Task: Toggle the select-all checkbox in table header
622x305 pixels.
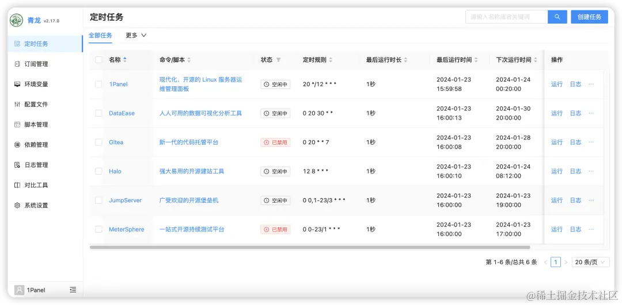Action: click(x=98, y=60)
